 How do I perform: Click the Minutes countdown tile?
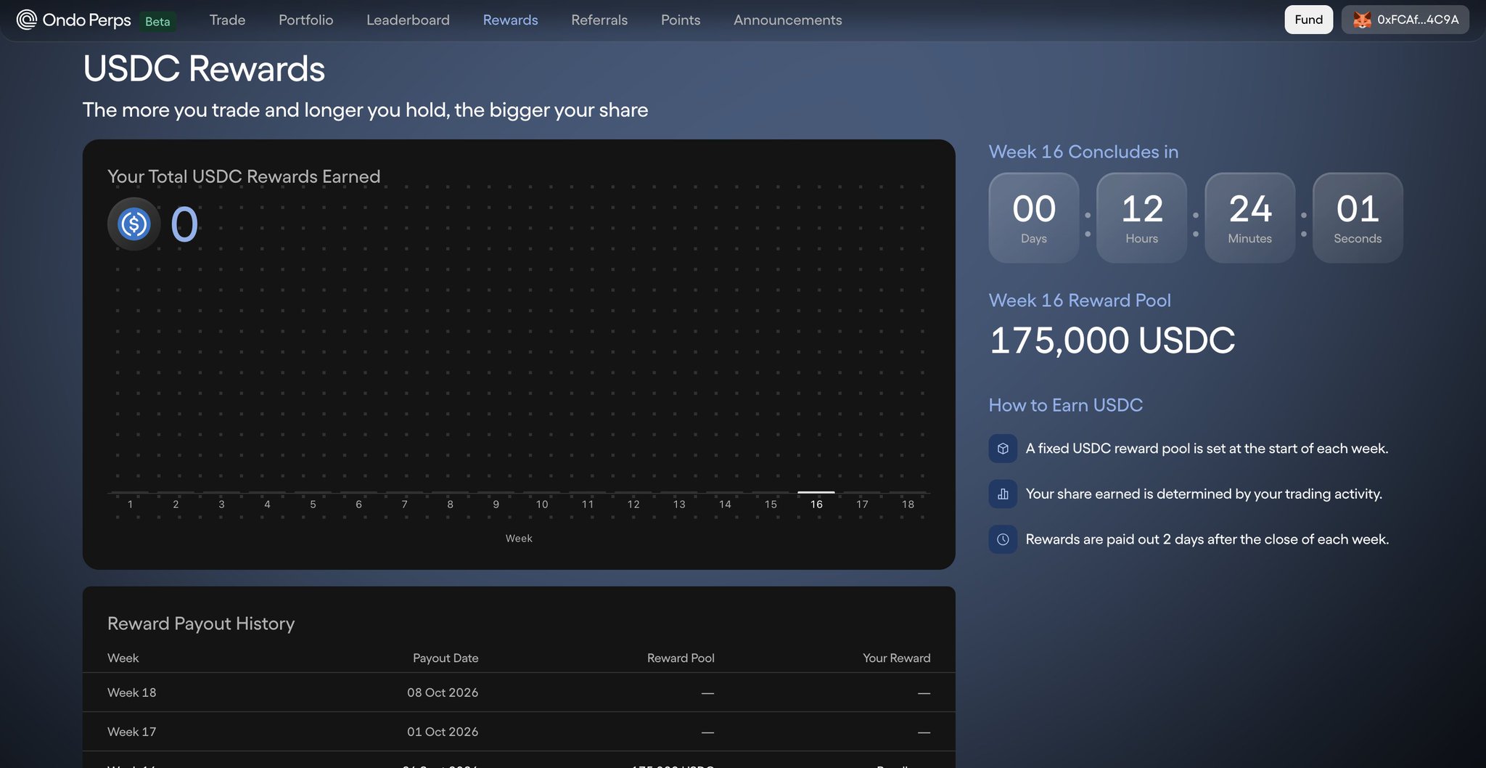(1250, 217)
